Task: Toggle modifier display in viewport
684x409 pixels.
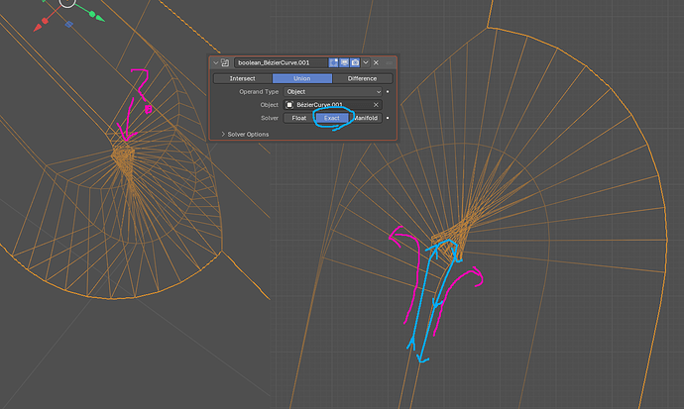Action: point(344,62)
